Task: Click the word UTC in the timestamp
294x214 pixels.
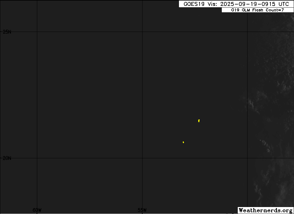Action: pos(284,4)
